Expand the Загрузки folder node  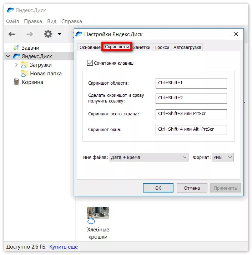click(x=16, y=65)
